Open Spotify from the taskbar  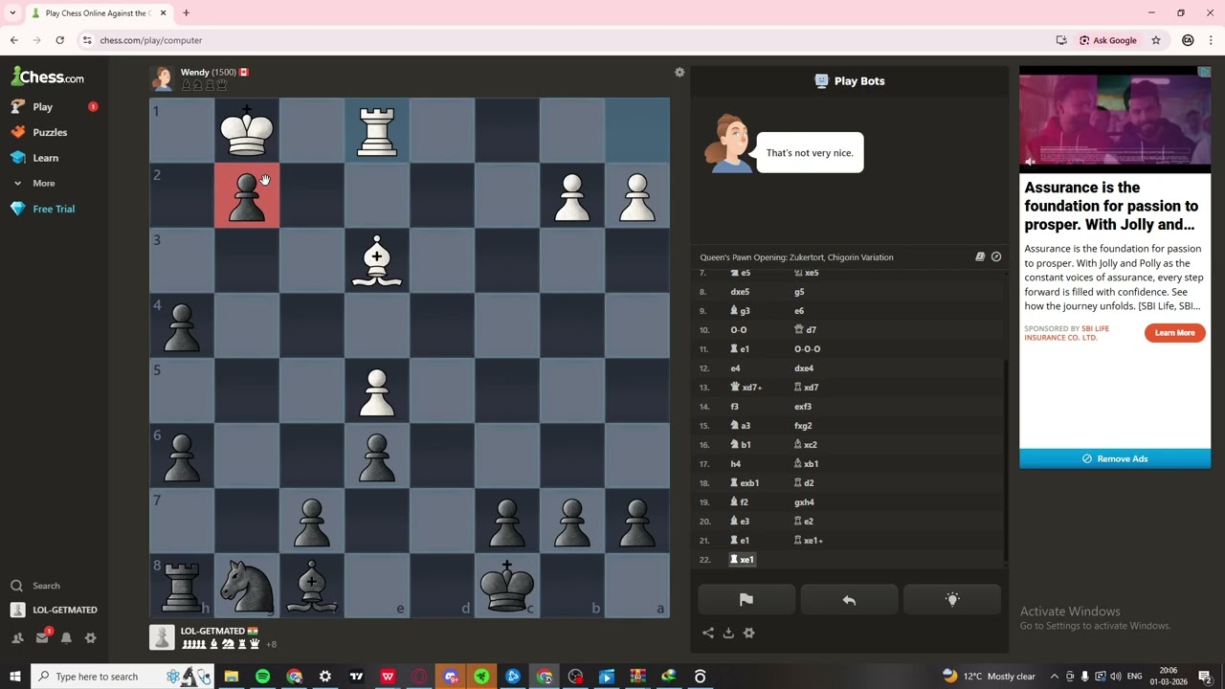coord(262,677)
